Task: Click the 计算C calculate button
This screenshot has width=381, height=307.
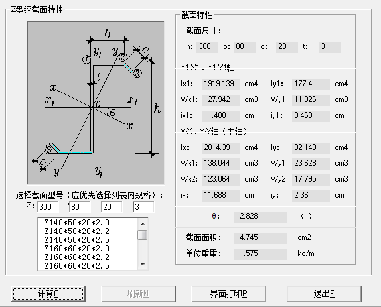Action: [48, 294]
